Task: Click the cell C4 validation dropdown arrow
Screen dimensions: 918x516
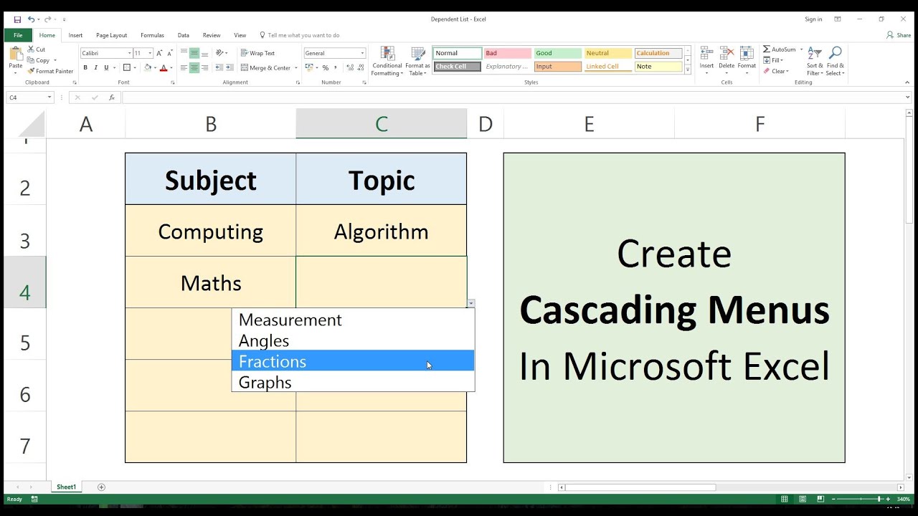Action: pyautogui.click(x=470, y=304)
